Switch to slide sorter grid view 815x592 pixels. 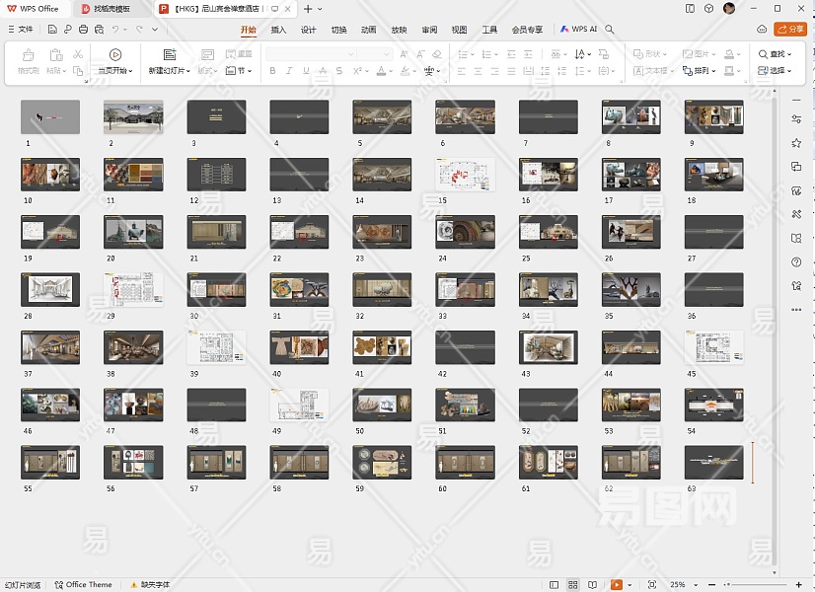(572, 585)
